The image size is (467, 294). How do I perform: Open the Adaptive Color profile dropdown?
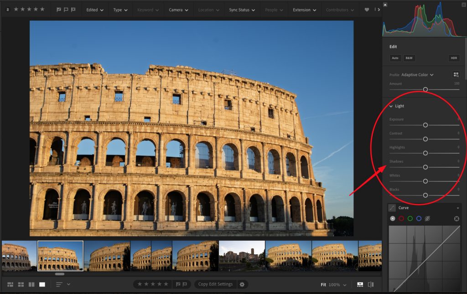[x=417, y=75]
